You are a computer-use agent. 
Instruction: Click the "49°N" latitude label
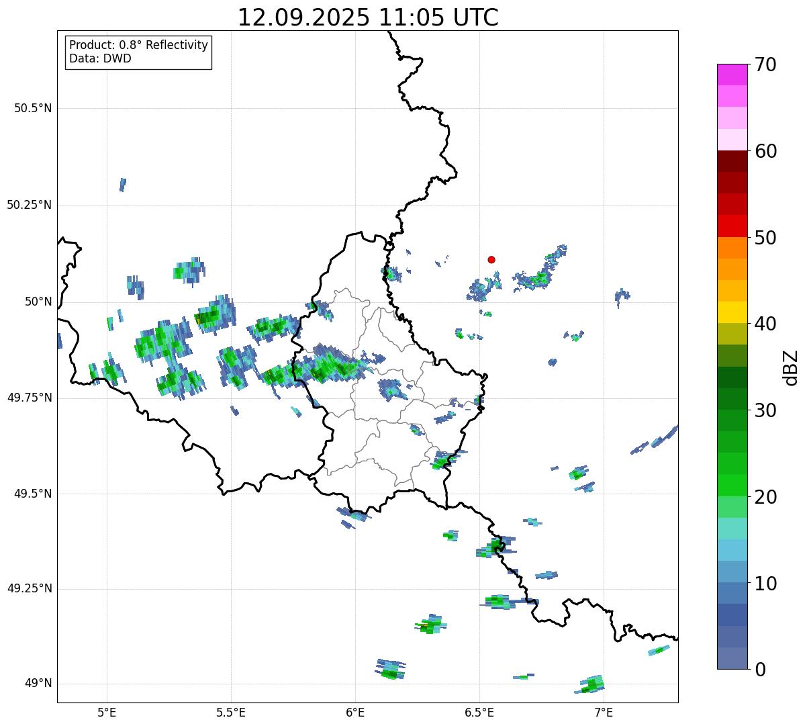point(38,684)
